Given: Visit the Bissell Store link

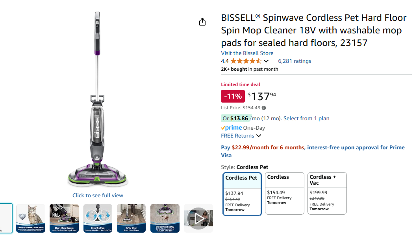Looking at the screenshot, I should pyautogui.click(x=247, y=53).
